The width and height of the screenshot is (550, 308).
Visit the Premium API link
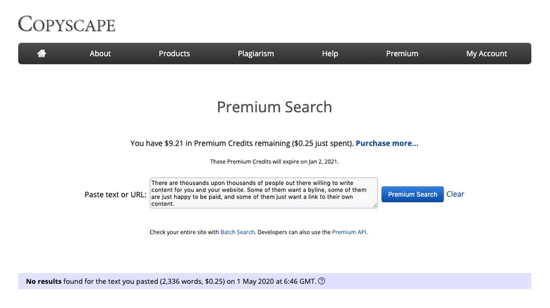349,232
